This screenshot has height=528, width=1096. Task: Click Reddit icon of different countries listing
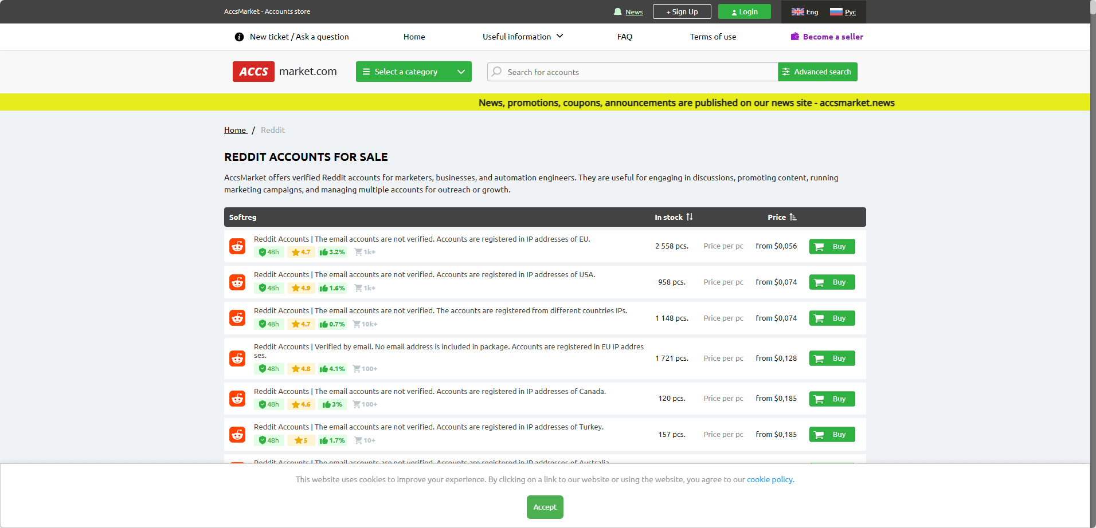pyautogui.click(x=237, y=318)
